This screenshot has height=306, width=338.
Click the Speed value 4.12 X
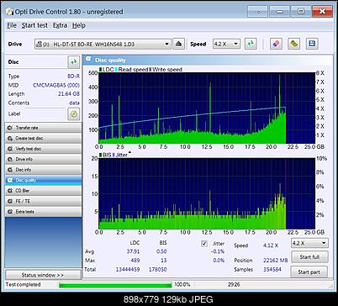pos(271,245)
